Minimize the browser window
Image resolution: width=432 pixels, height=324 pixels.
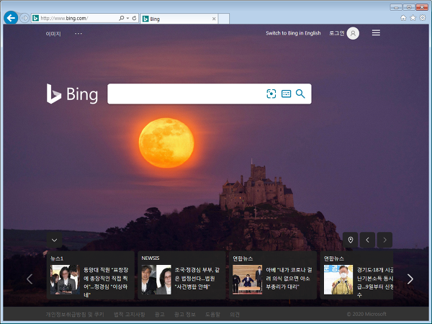pyautogui.click(x=396, y=7)
